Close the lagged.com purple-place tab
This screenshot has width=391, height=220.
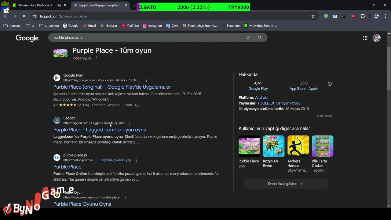[126, 5]
